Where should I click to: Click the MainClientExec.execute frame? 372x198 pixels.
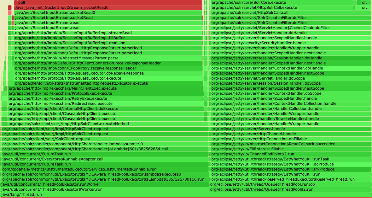(x=106, y=88)
